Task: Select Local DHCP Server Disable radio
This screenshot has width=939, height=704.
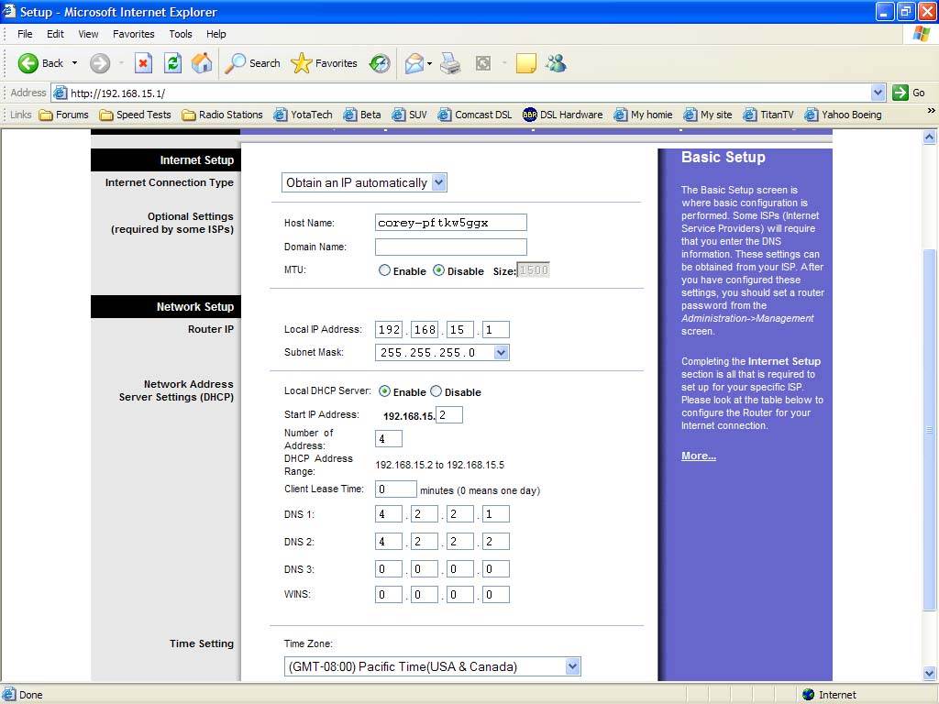Action: click(x=436, y=391)
